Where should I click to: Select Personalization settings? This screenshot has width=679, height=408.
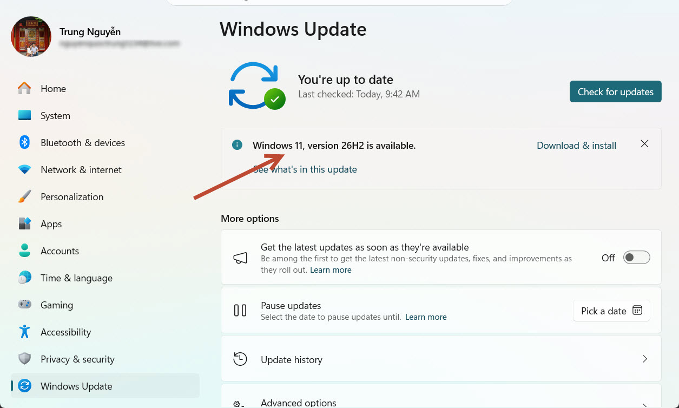(x=105, y=196)
